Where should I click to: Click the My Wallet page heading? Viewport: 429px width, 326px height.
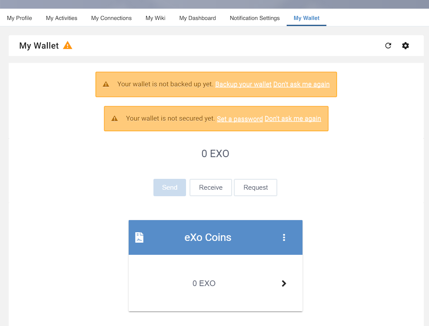[39, 45]
